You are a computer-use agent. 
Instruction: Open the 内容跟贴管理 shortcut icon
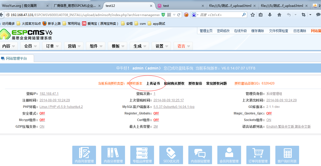pyautogui.click(x=200, y=155)
